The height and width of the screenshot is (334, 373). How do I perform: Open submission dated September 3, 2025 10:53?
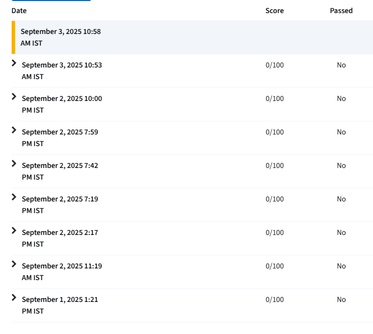(x=62, y=71)
